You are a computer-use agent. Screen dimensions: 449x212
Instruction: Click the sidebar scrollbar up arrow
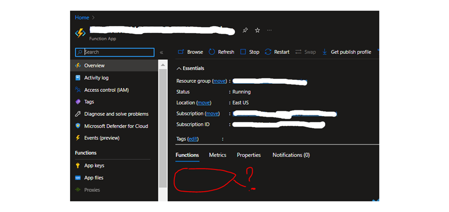(x=163, y=65)
